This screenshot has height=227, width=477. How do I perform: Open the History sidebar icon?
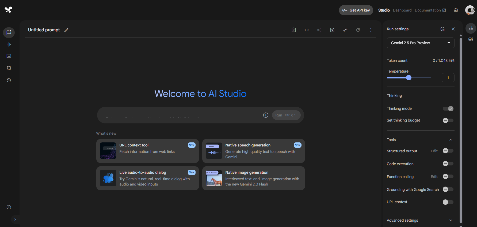(x=9, y=80)
